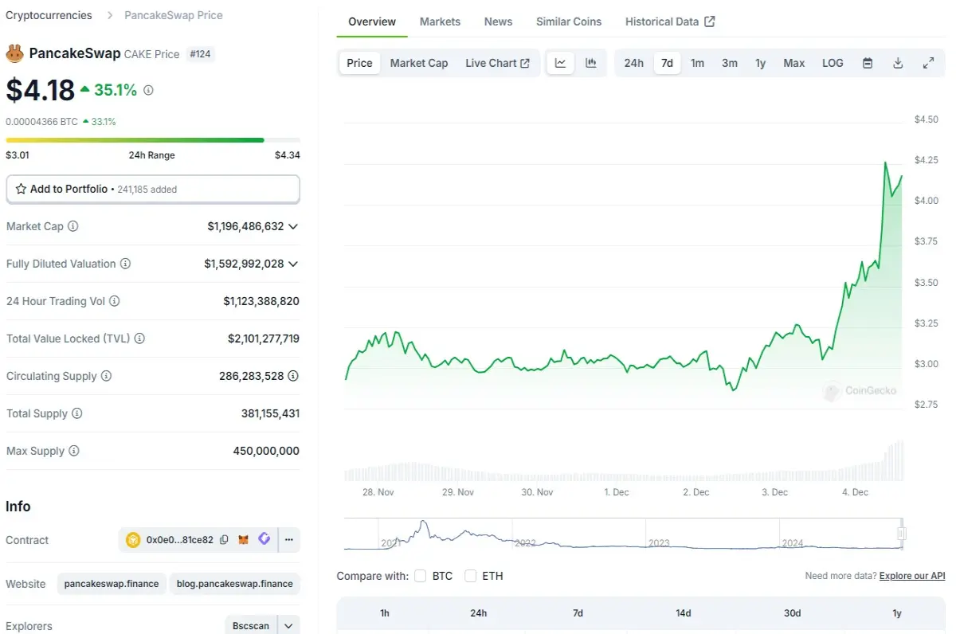The image size is (956, 634).
Task: Open price change info tooltip icon
Action: click(148, 90)
